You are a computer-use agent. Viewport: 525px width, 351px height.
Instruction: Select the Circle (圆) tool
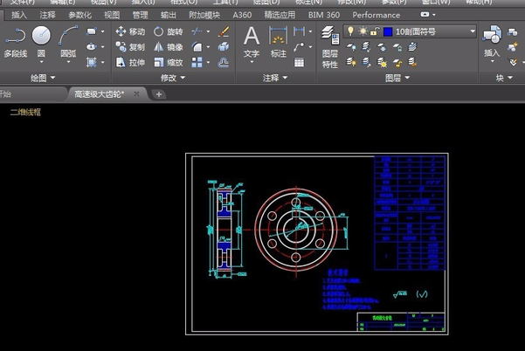click(x=41, y=42)
